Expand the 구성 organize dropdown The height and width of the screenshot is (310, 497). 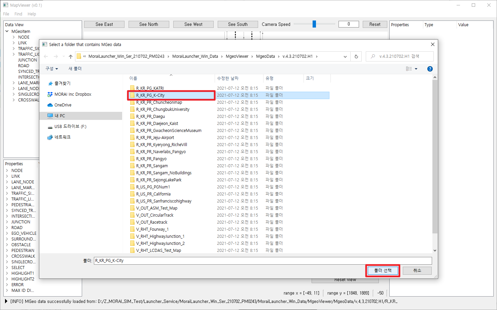52,69
